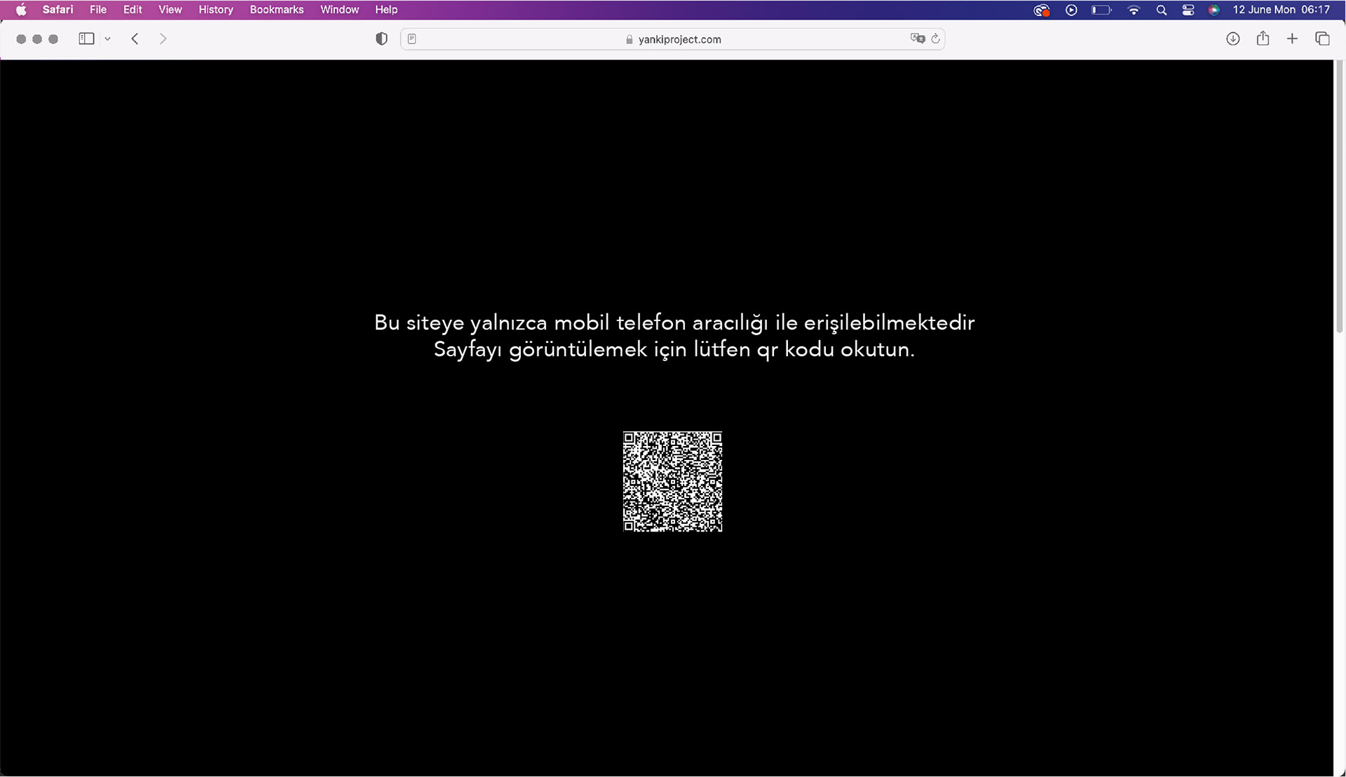Launch Siri from the menu bar
Screen dimensions: 1346x777
click(1214, 10)
